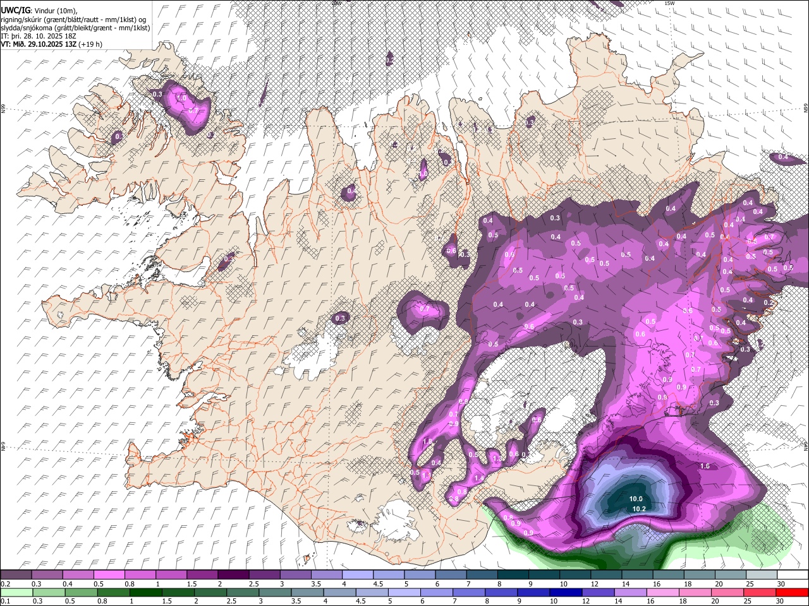Select upper legend swatch between 3 and 3.5
The width and height of the screenshot is (809, 606).
295,575
